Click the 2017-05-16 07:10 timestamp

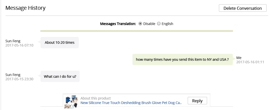[19, 45]
